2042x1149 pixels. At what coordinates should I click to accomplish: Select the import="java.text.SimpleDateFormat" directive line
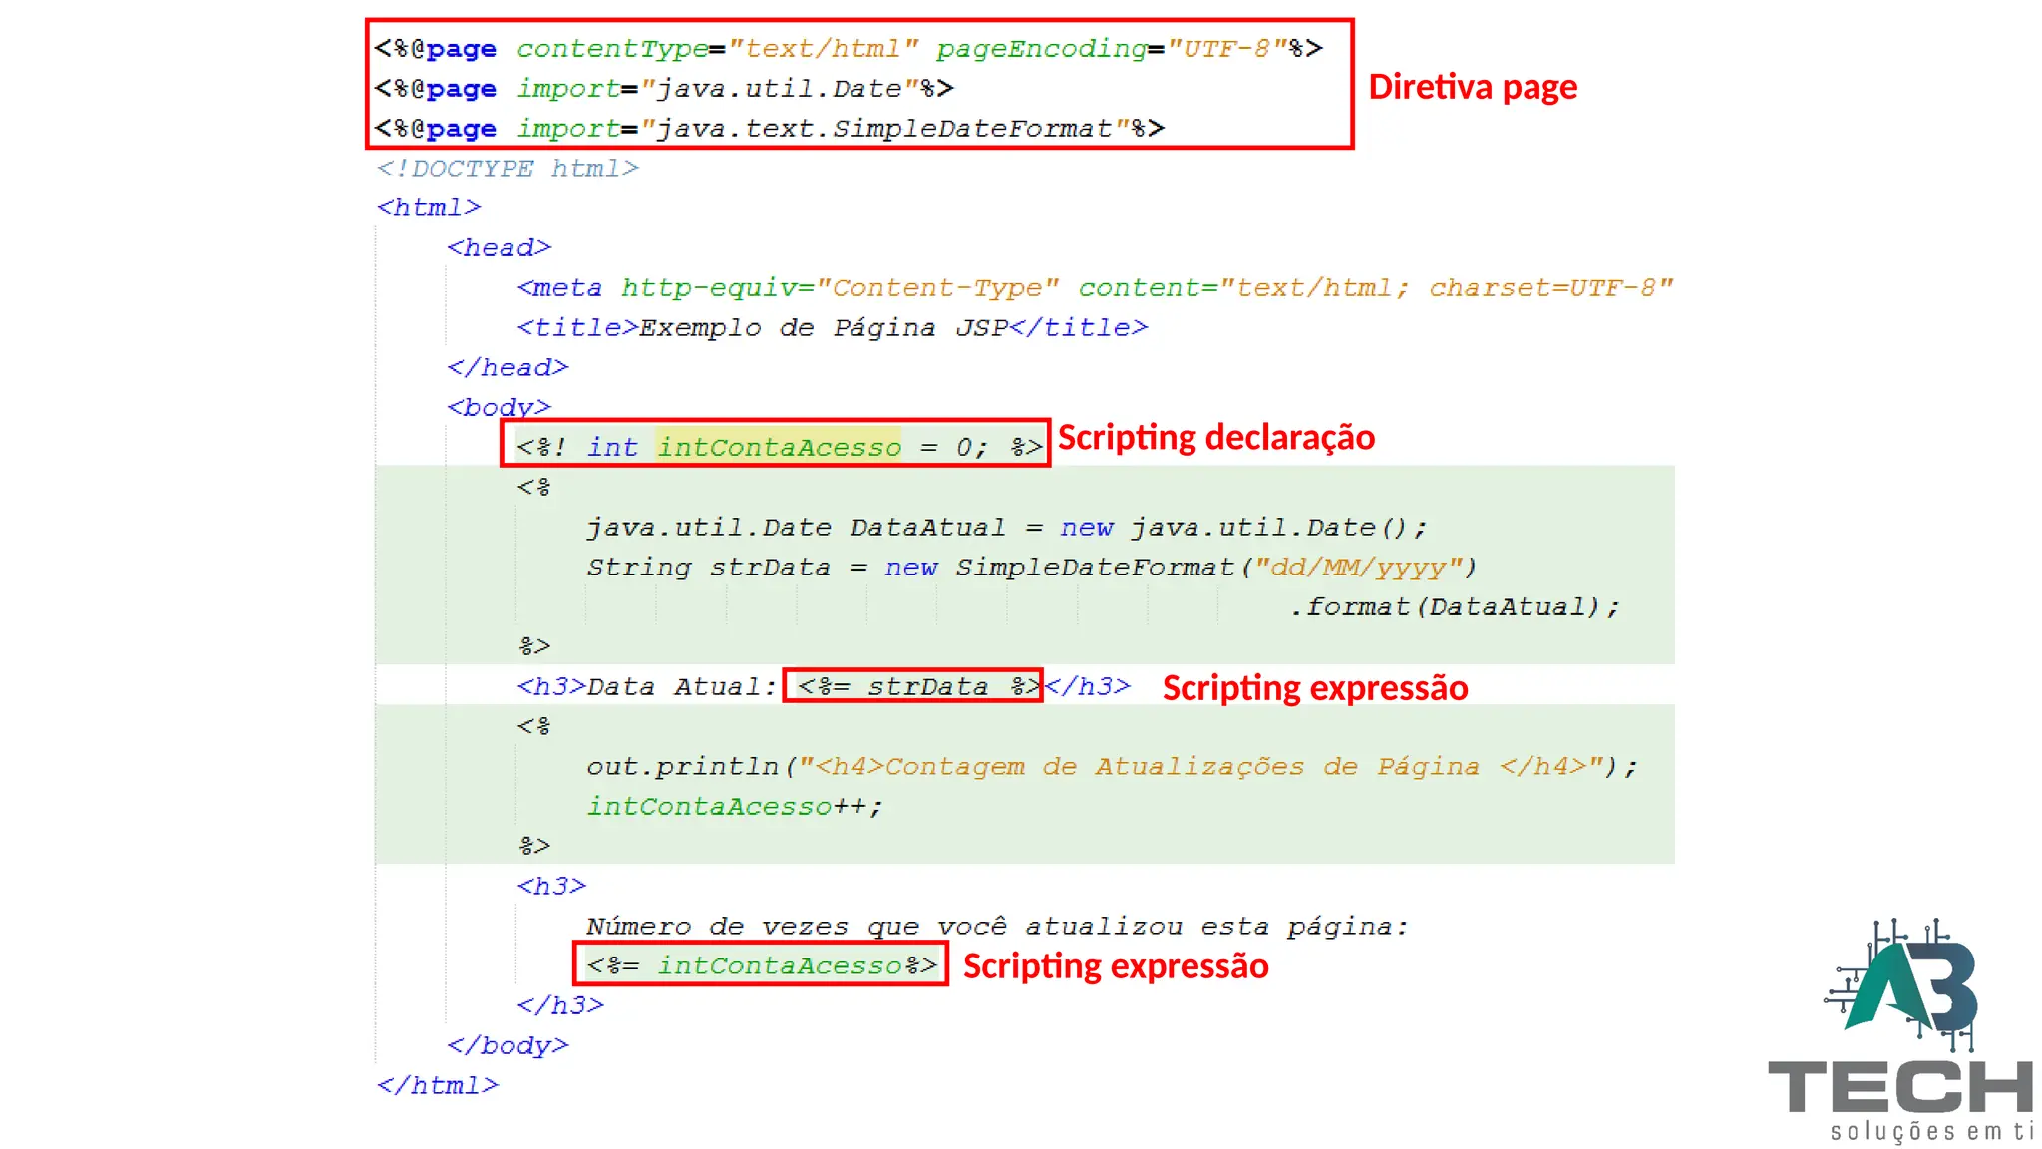tap(770, 129)
